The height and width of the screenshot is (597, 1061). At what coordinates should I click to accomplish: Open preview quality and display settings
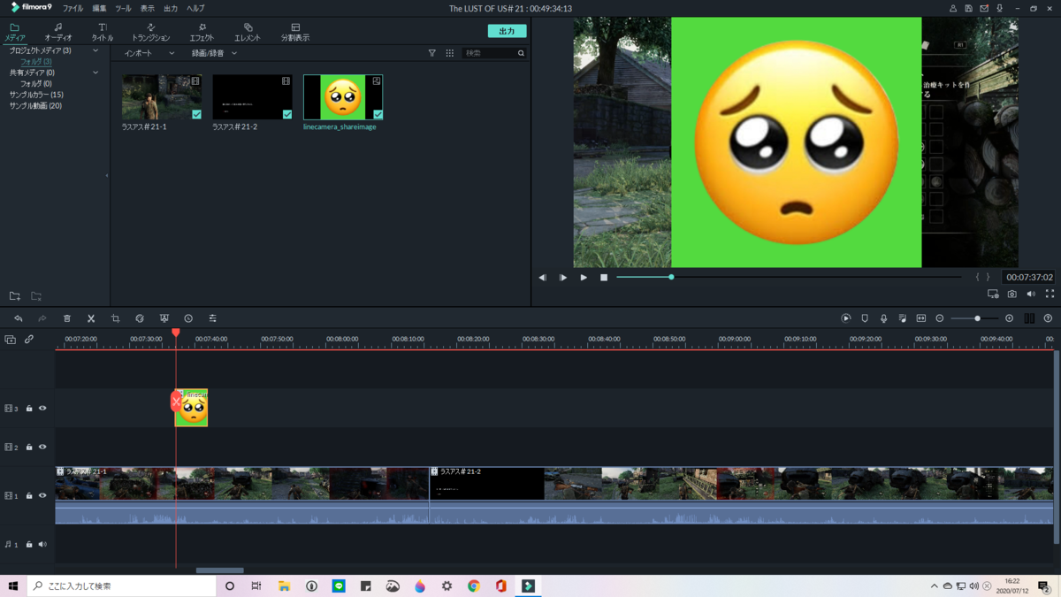coord(993,294)
